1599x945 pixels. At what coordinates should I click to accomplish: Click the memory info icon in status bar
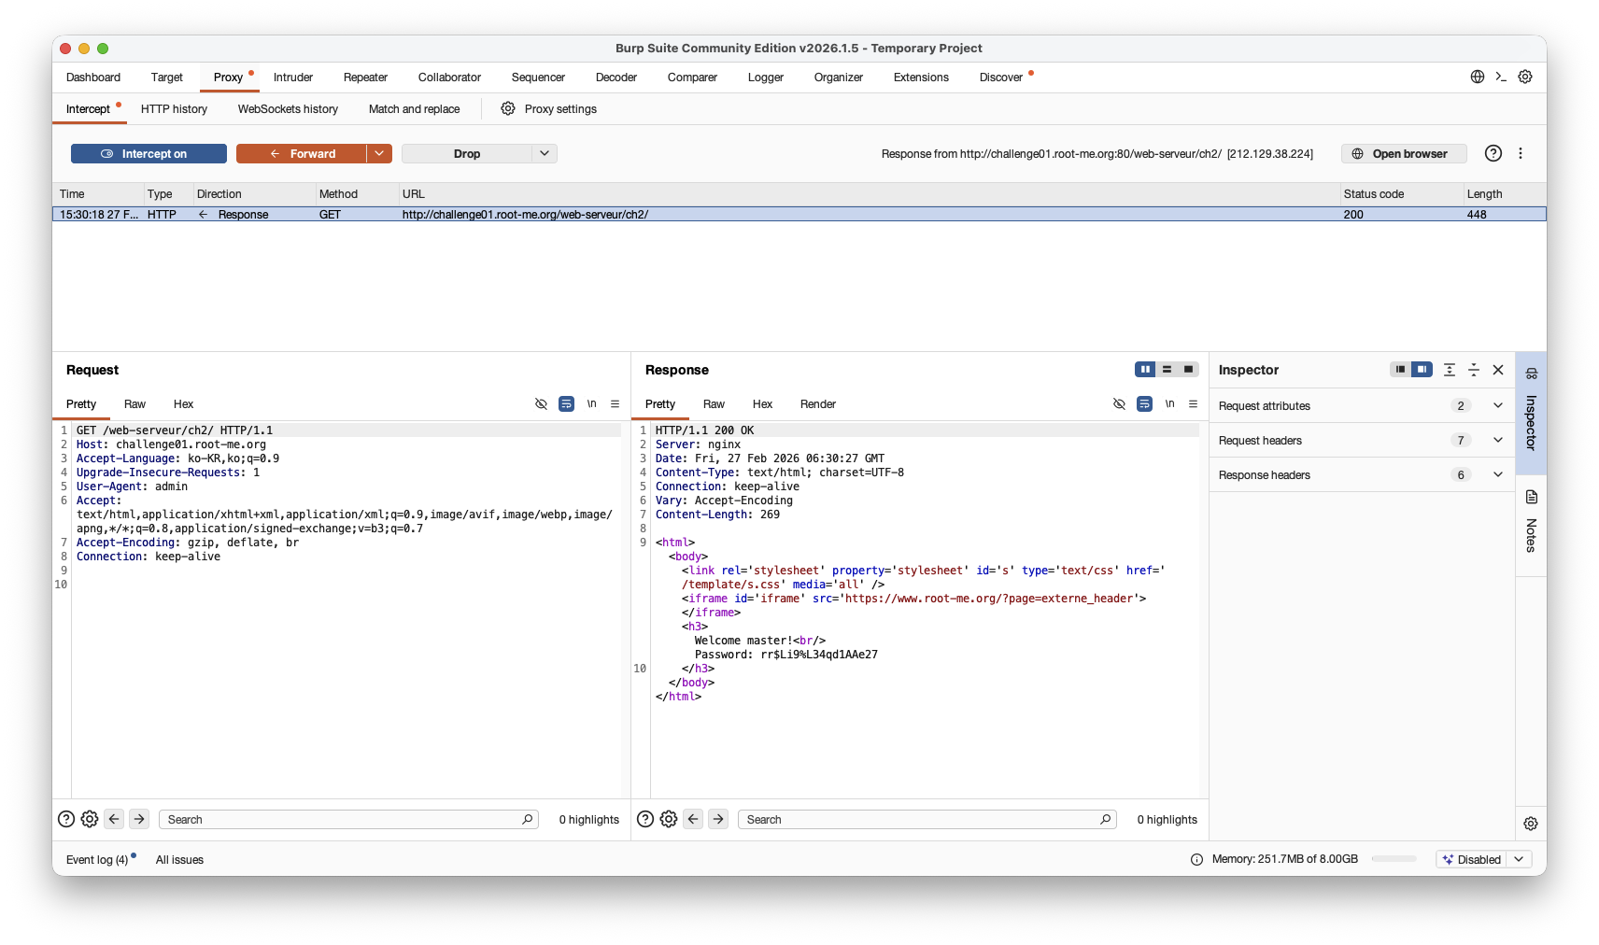tap(1197, 859)
